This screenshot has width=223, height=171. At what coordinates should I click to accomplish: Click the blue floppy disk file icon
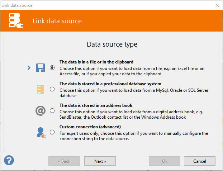tap(41, 68)
